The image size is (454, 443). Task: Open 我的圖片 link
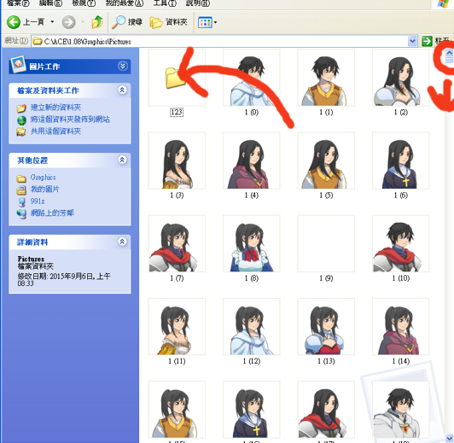(44, 189)
